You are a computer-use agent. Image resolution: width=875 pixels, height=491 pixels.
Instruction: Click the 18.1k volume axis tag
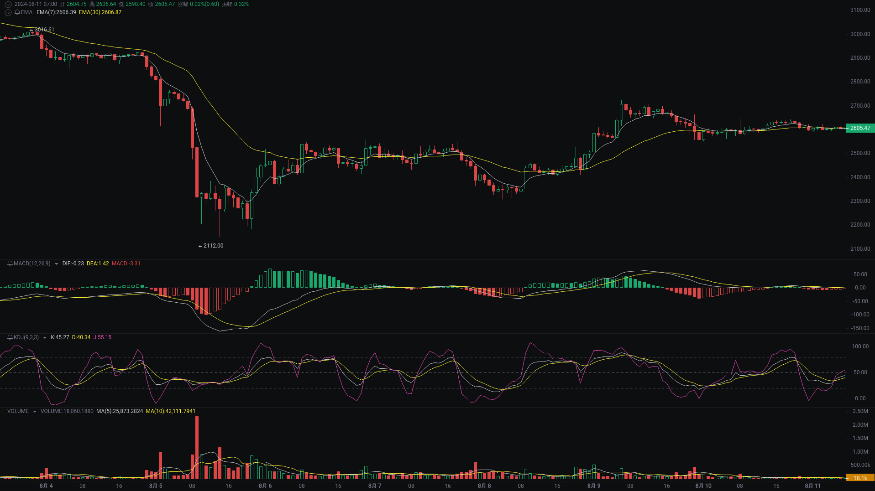tap(860, 478)
